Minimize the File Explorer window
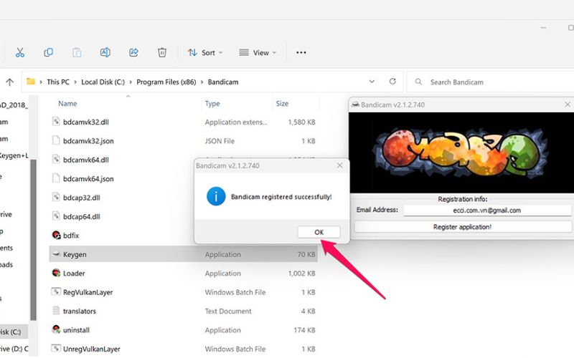Screen dimensions: 574x358 click(x=544, y=28)
